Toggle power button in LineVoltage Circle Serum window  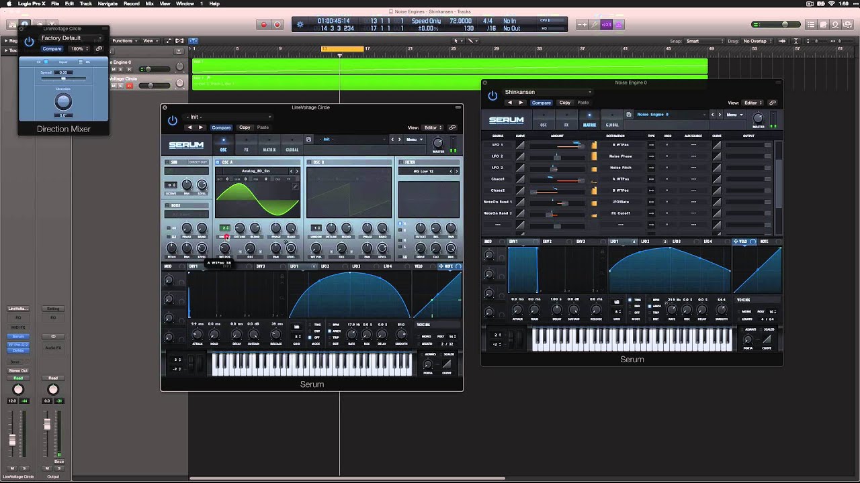point(173,121)
